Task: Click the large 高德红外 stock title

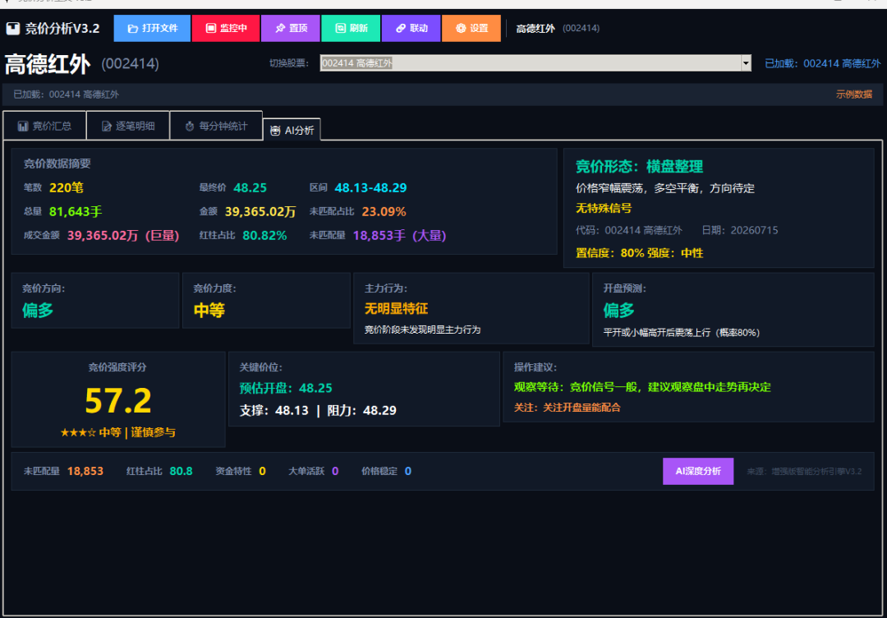Action: 48,65
